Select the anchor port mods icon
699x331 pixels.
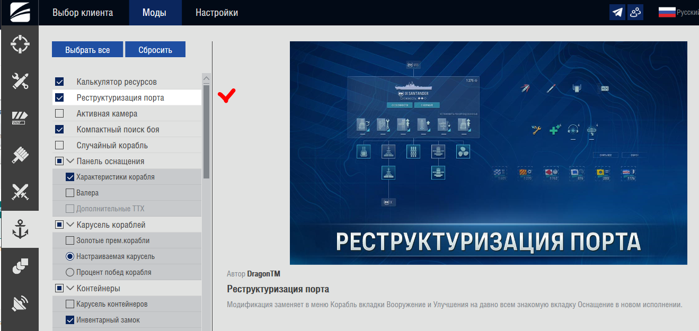coord(20,229)
